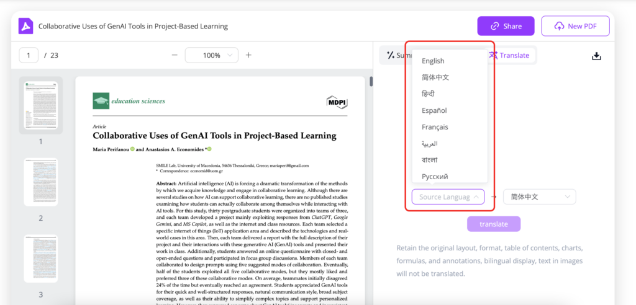Image resolution: width=636 pixels, height=305 pixels.
Task: Click the SMILE Lab affiliation line
Action: [x=232, y=166]
